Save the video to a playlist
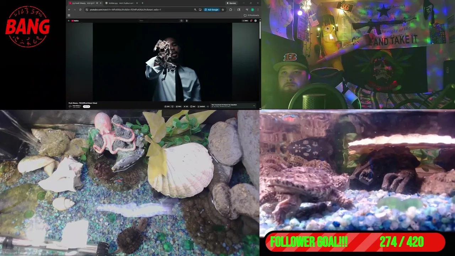 click(x=193, y=106)
